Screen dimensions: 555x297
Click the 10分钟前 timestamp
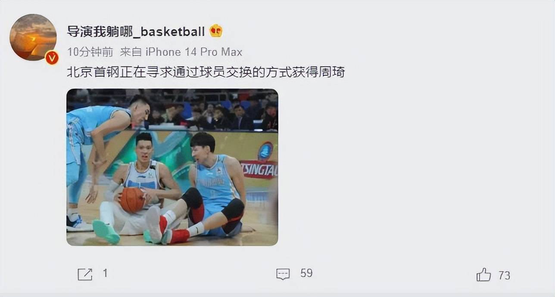tap(90, 52)
